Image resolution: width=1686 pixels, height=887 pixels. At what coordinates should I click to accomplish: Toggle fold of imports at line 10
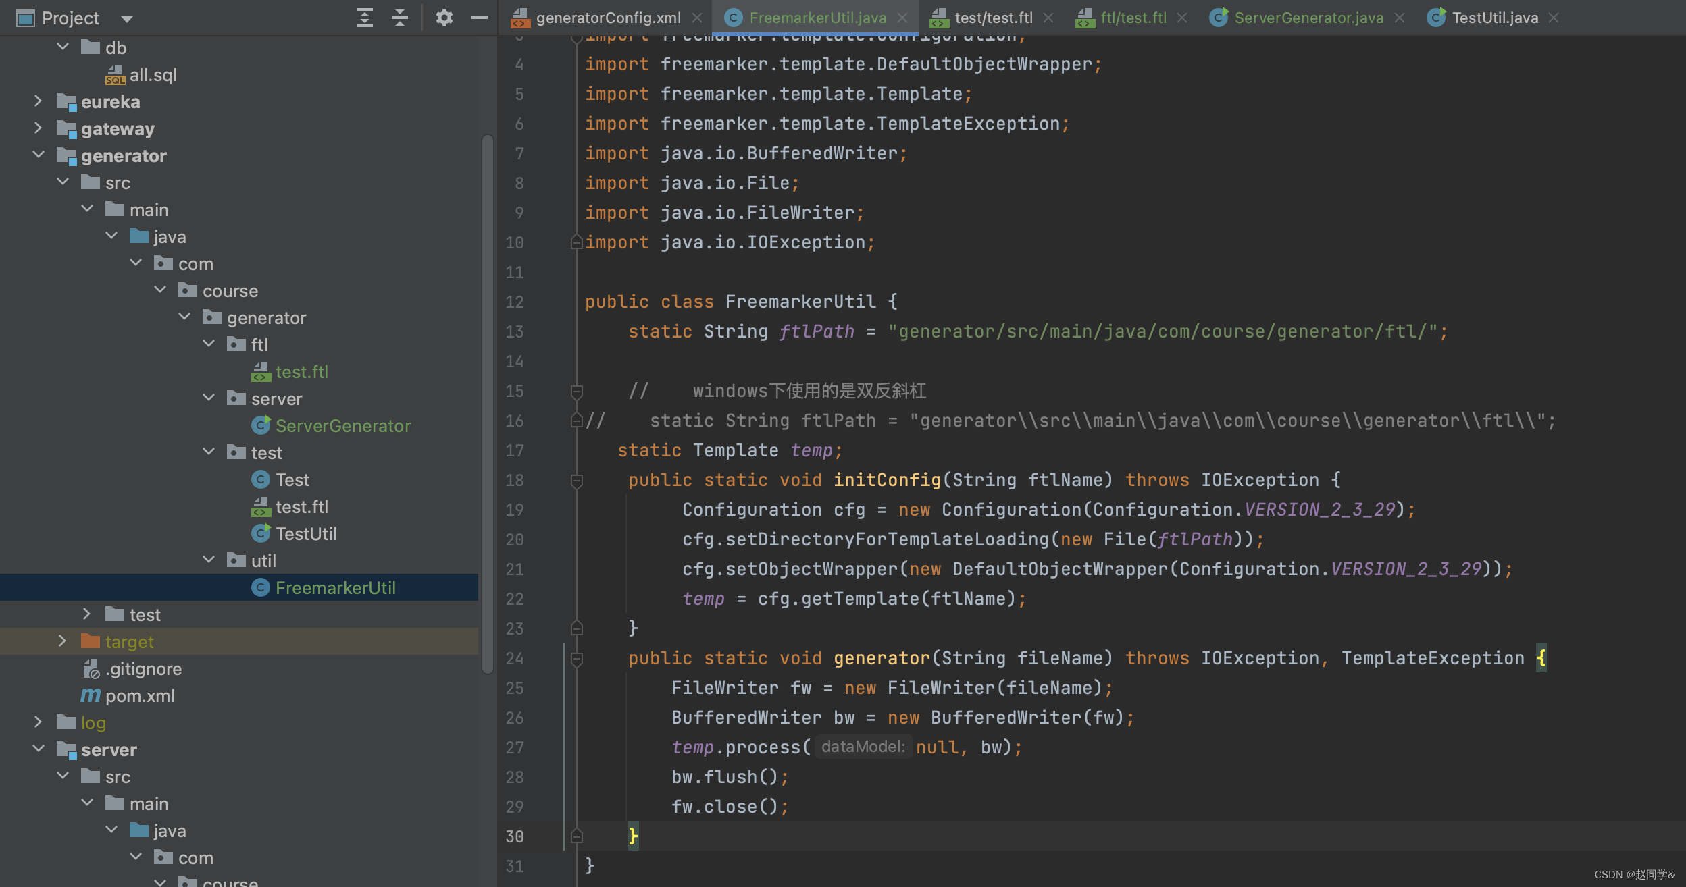click(x=576, y=242)
